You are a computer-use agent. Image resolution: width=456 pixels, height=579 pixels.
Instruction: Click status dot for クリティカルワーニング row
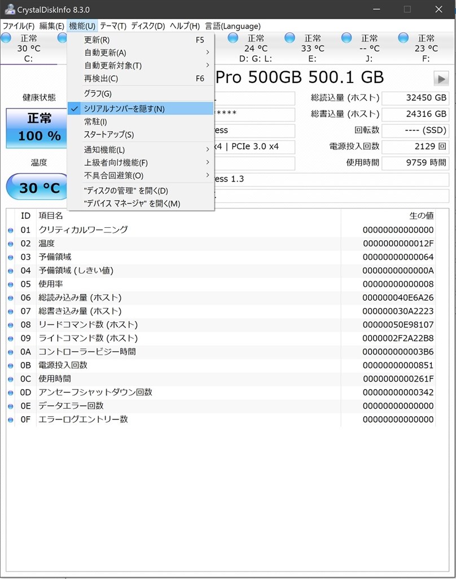pyautogui.click(x=11, y=231)
